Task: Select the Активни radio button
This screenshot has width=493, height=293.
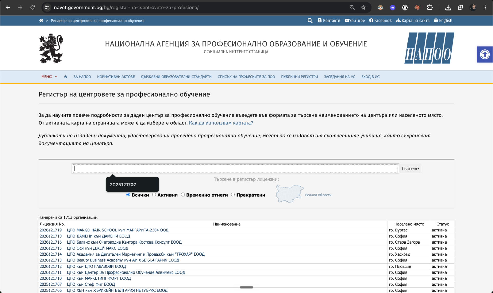Action: click(154, 195)
